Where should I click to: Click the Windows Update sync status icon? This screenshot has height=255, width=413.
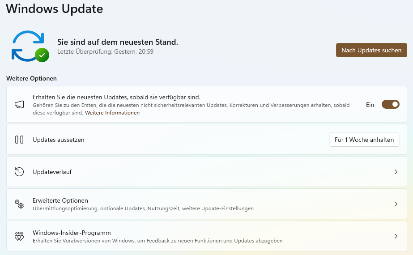pyautogui.click(x=30, y=47)
